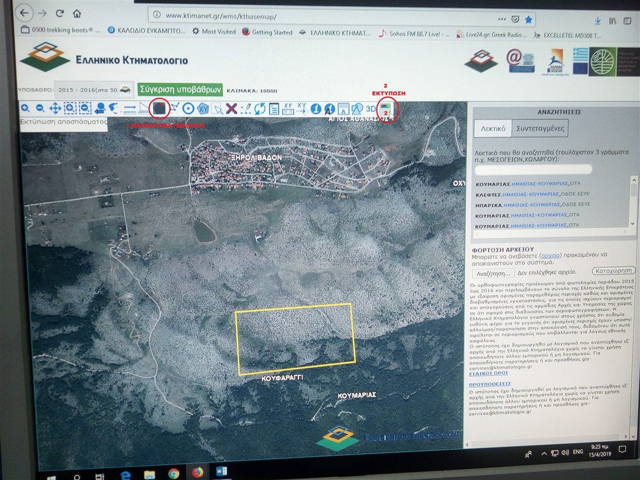Viewport: 640px width, 480px height.
Task: Select the circled area marking tool
Action: [x=159, y=108]
